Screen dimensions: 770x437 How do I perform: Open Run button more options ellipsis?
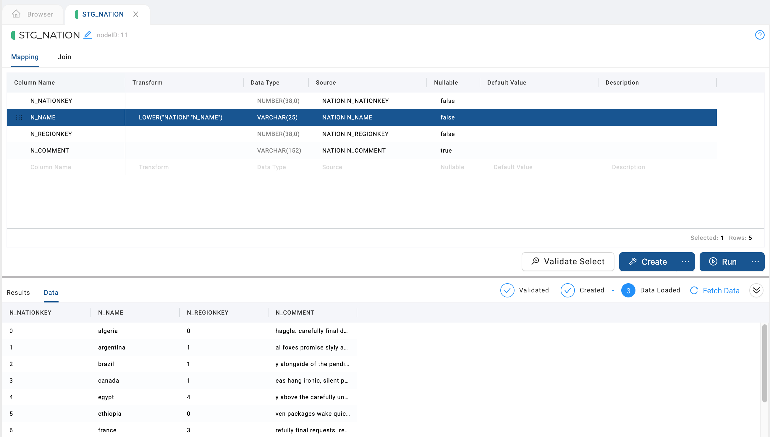pos(755,261)
